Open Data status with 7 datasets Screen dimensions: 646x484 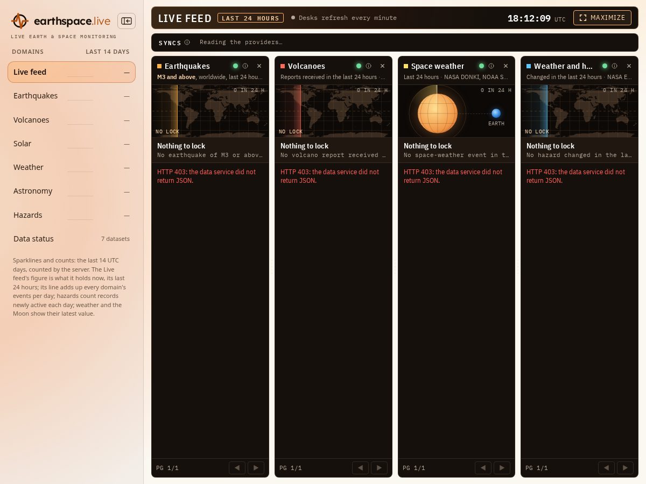pos(72,239)
